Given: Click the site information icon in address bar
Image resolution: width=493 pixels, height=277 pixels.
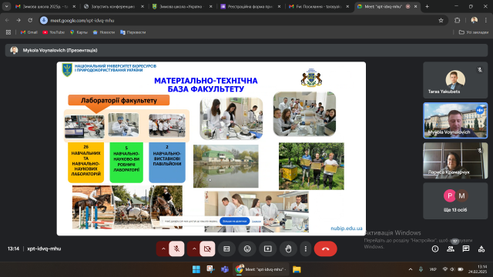Looking at the screenshot, I should click(44, 21).
